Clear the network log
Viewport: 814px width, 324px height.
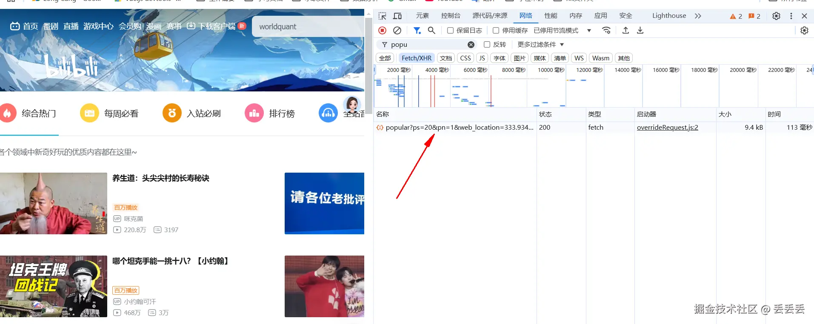(x=397, y=30)
